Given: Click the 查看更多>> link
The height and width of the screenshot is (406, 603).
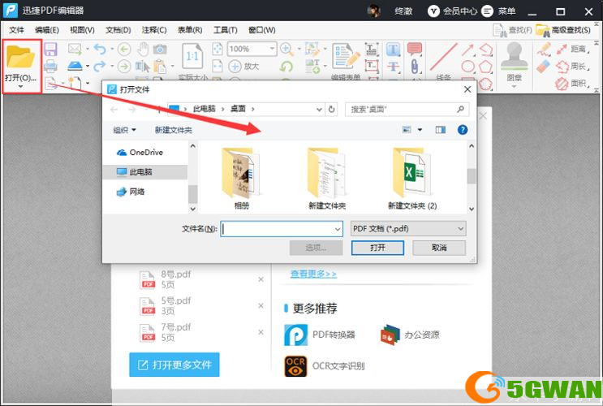Looking at the screenshot, I should (x=313, y=274).
